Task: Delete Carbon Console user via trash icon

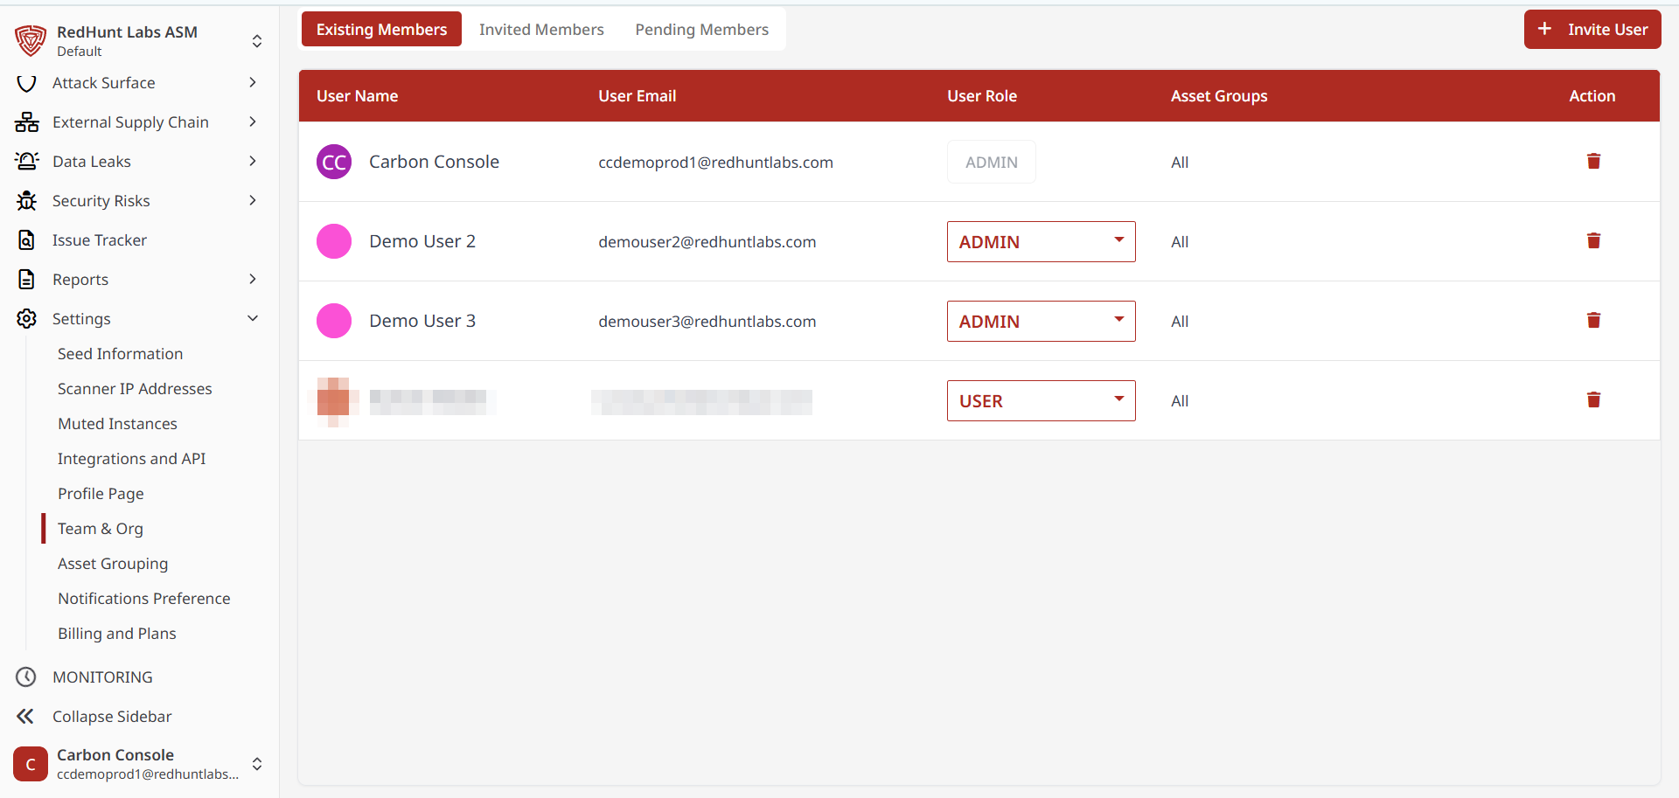Action: pyautogui.click(x=1593, y=162)
